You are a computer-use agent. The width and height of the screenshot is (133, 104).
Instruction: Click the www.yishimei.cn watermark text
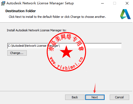pos(66,63)
